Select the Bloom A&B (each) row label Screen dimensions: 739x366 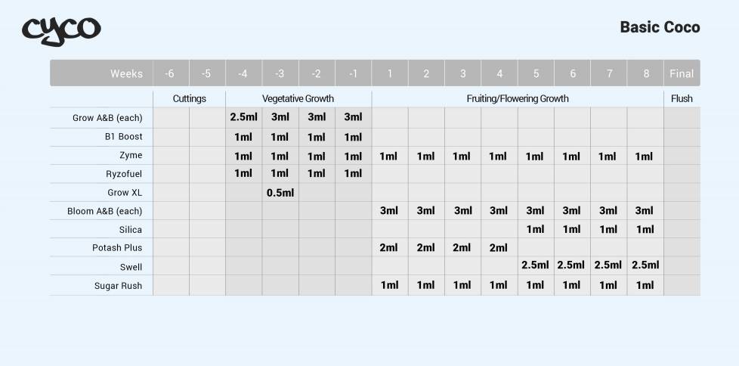coord(104,211)
